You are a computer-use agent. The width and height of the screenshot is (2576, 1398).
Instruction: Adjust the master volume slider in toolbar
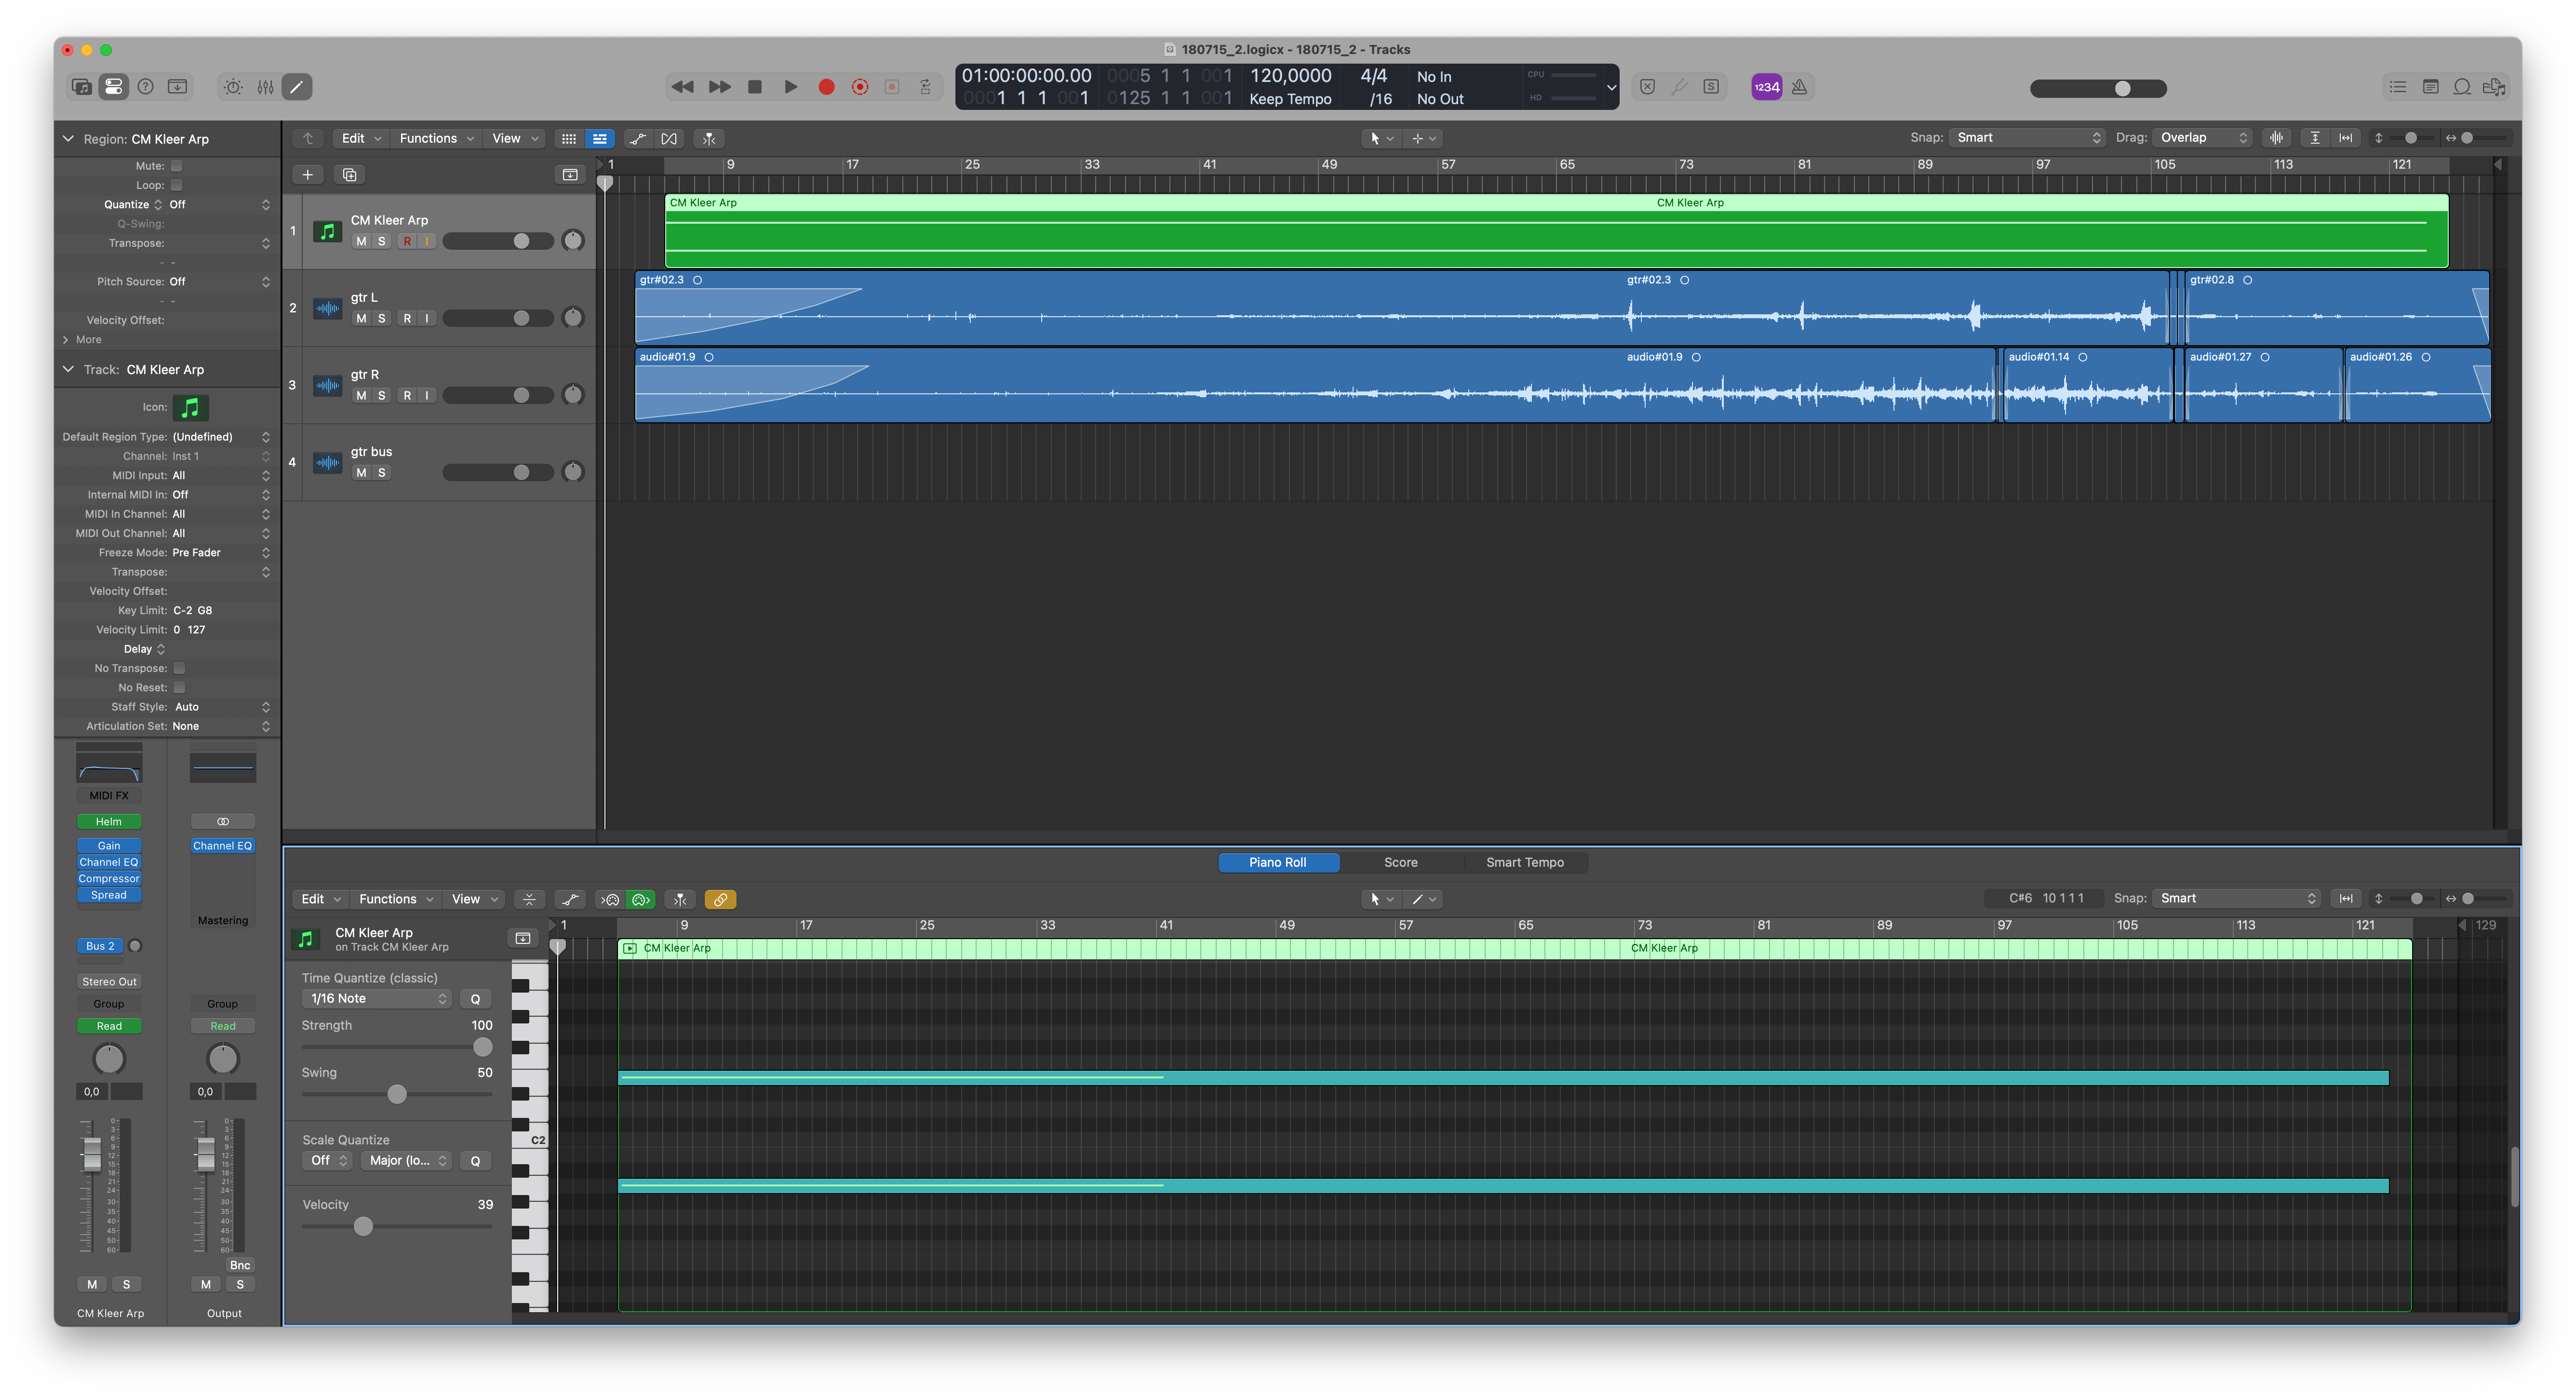2098,89
